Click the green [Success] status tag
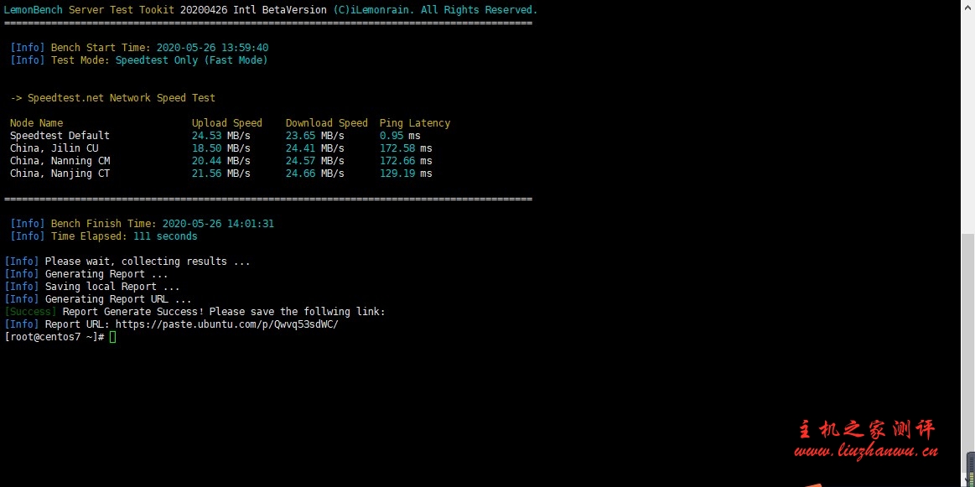The height and width of the screenshot is (487, 975). coord(30,312)
